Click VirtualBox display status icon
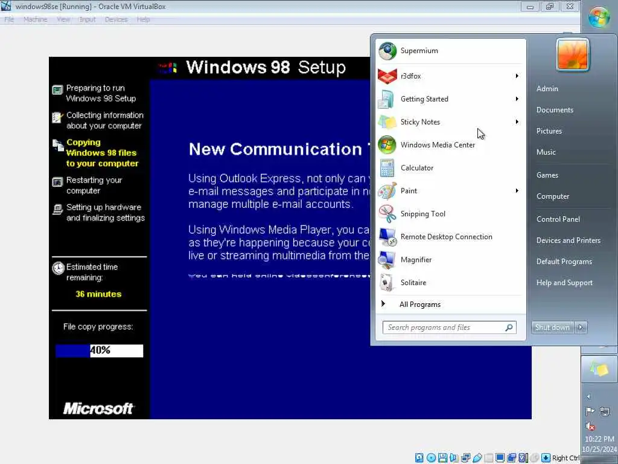The height and width of the screenshot is (464, 618). [x=500, y=458]
